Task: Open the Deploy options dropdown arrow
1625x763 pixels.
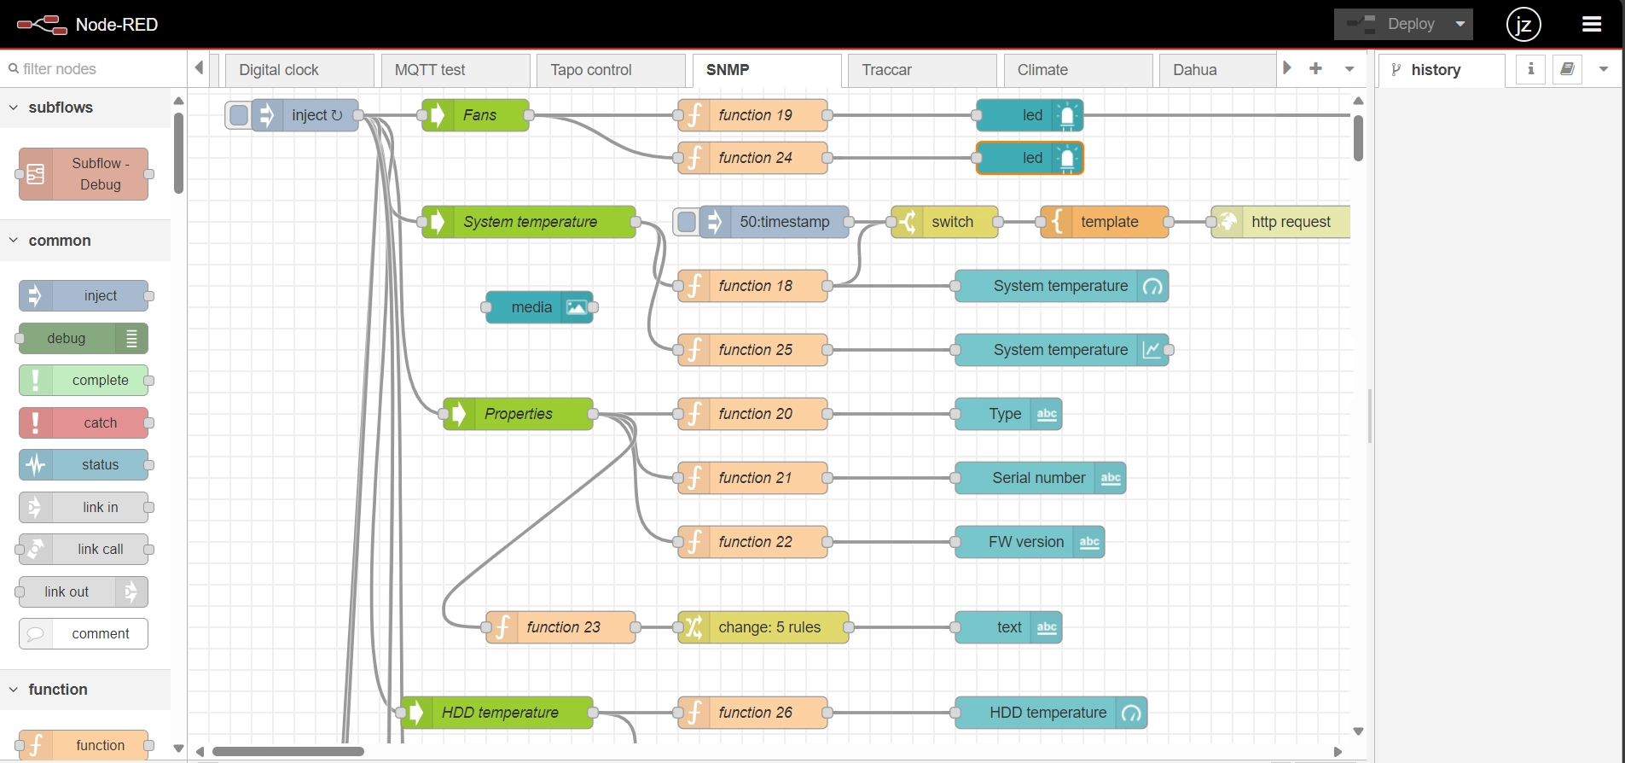Action: point(1460,24)
